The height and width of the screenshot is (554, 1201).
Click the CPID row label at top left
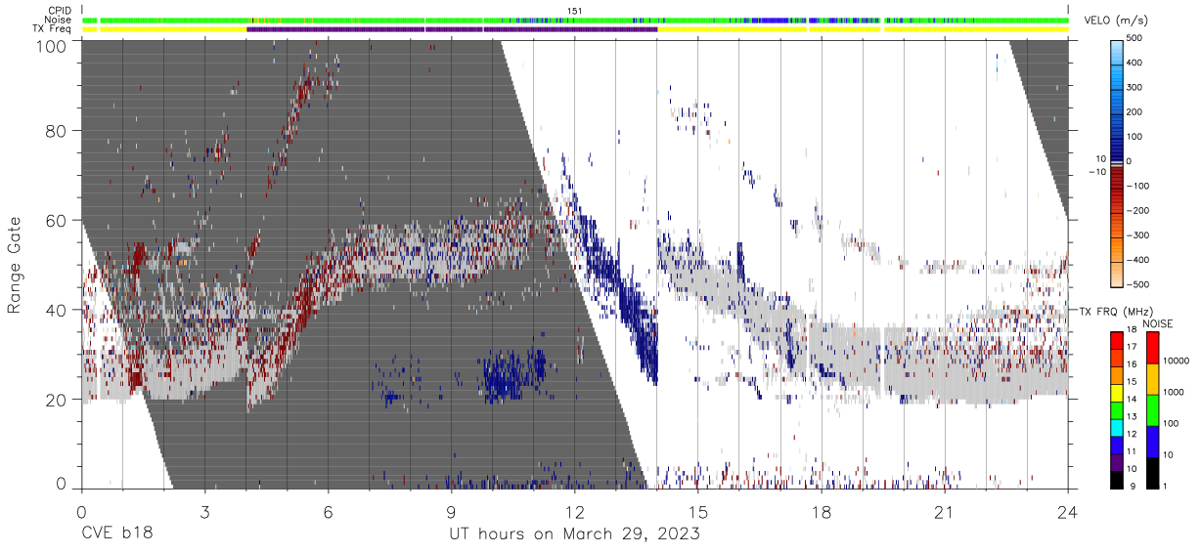click(x=62, y=11)
